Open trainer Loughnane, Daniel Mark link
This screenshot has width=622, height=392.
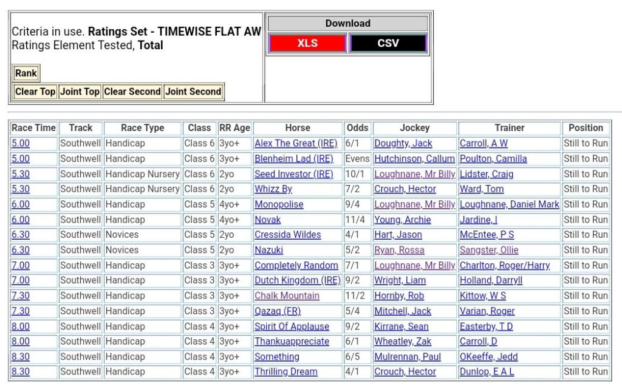tap(509, 204)
